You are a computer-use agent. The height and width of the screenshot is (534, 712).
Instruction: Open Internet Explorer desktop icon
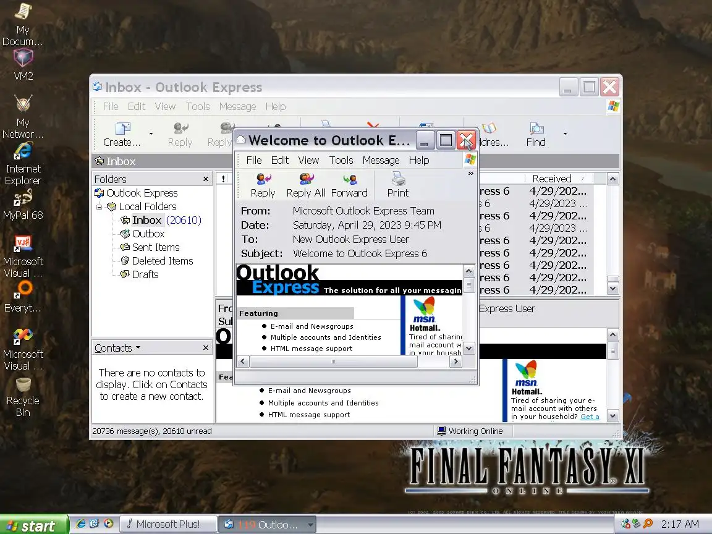coord(23,163)
